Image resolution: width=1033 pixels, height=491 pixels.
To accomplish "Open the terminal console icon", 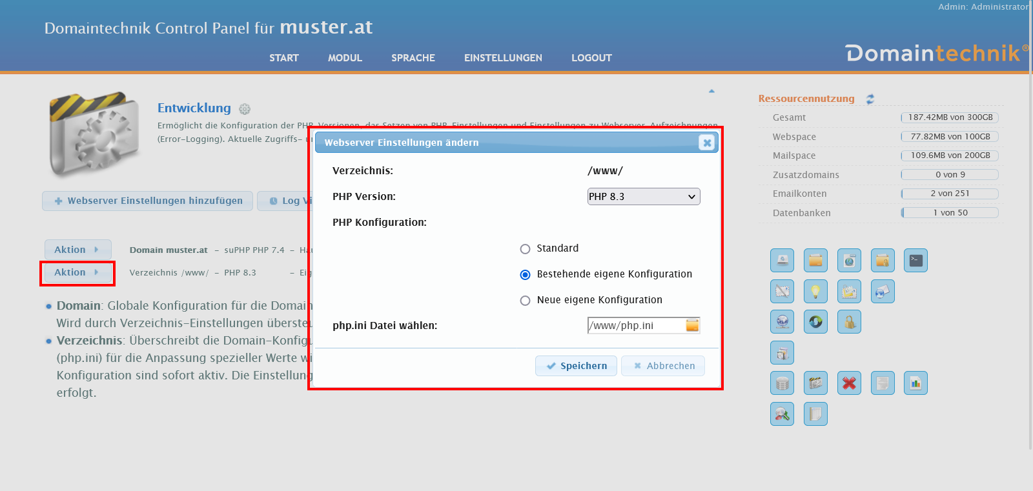I will click(915, 261).
